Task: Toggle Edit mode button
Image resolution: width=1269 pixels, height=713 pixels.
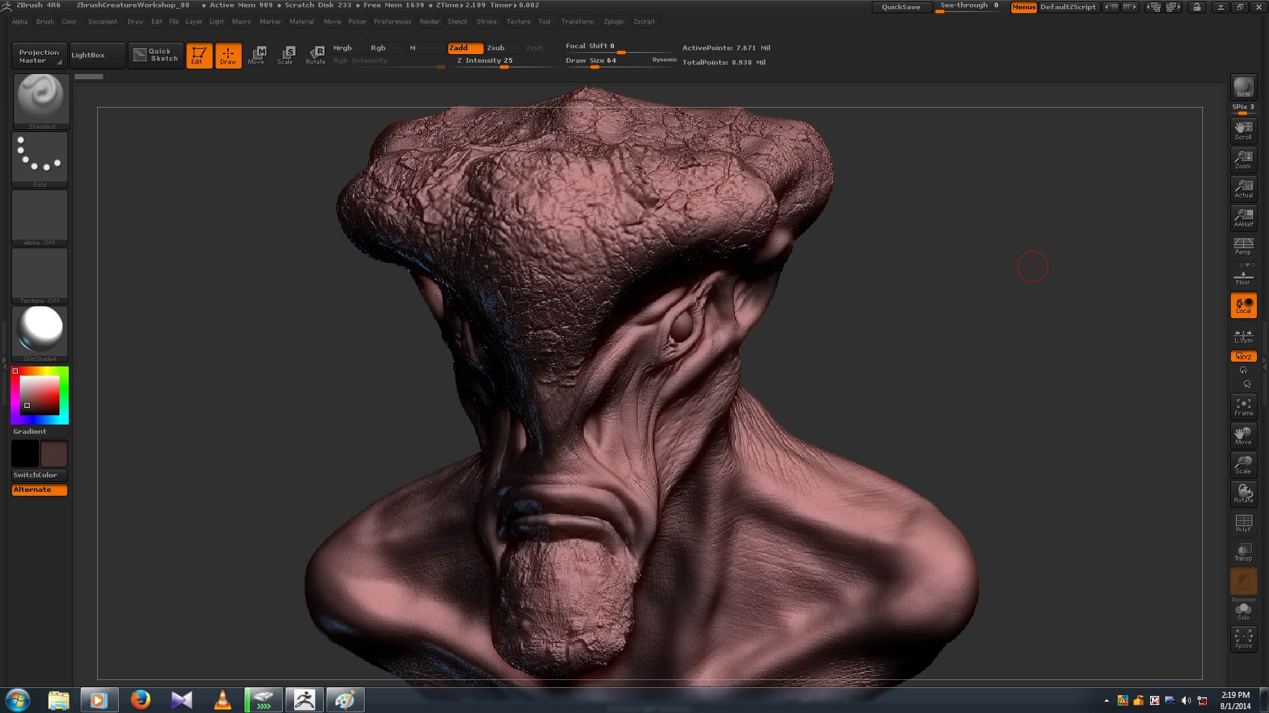Action: pyautogui.click(x=199, y=55)
